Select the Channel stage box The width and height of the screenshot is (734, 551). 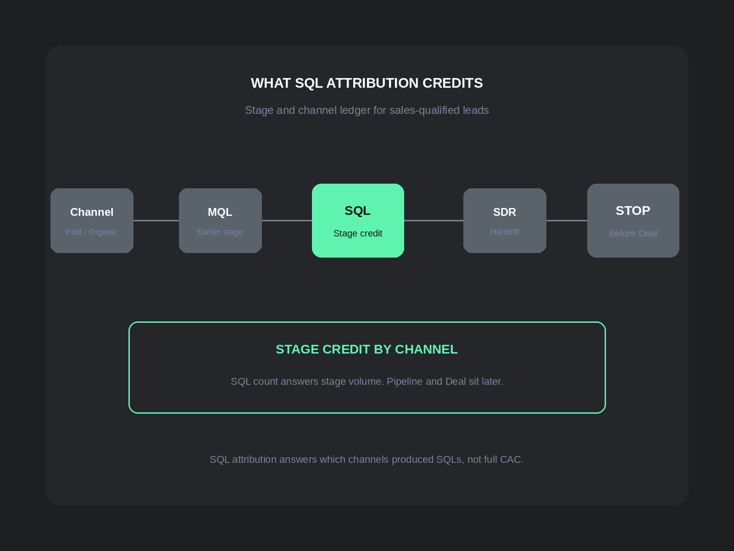92,220
